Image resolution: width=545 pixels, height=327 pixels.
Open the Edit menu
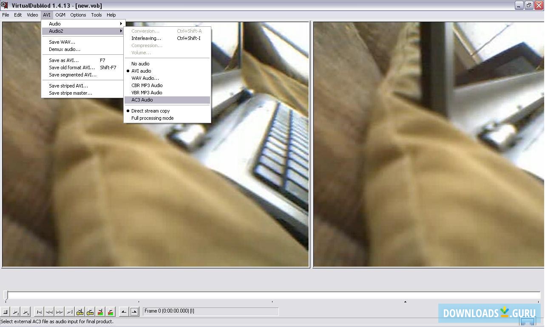click(18, 15)
